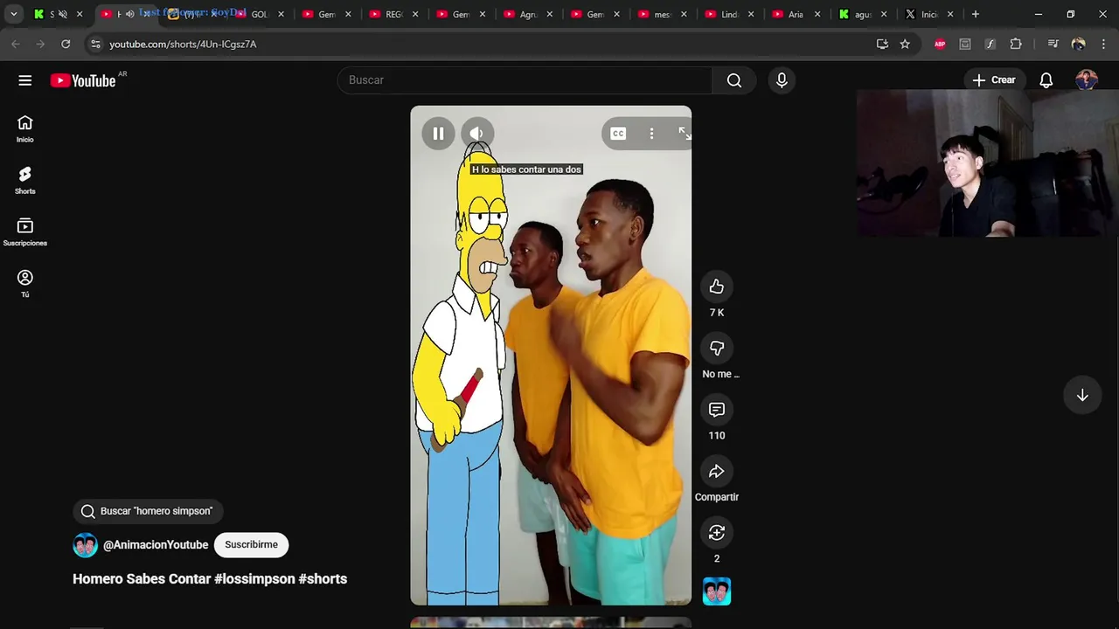This screenshot has height=629, width=1119.
Task: Search for "homero simpson" suggestion chip
Action: point(148,511)
